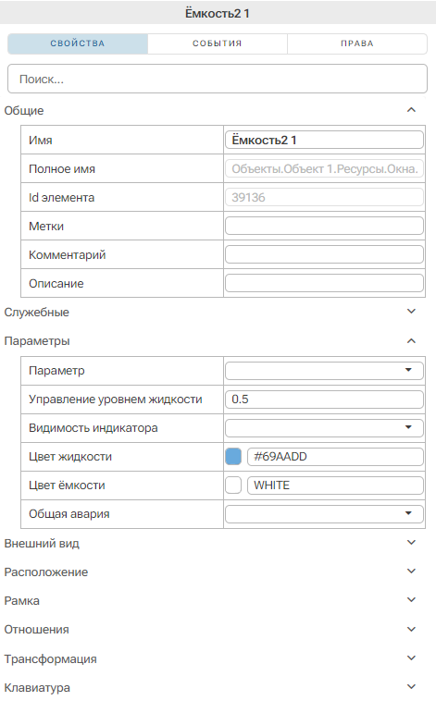436x713 pixels.
Task: Expand the Трансформация section
Action: tap(411, 658)
